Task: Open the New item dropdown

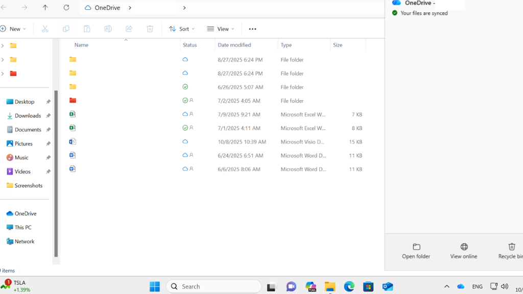Action: (13, 29)
